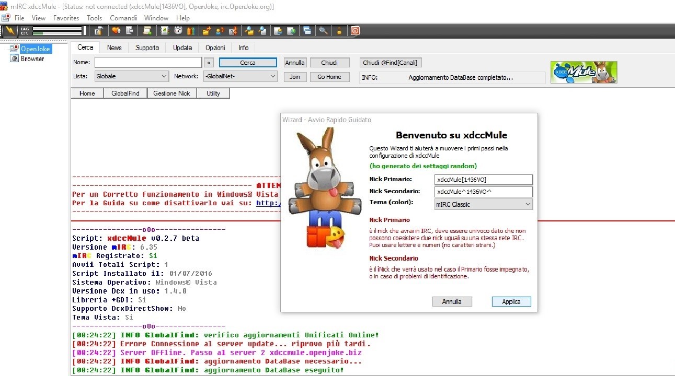Screen dimensions: 675x376
Task: Switch to the Opzioni tab
Action: pos(215,48)
